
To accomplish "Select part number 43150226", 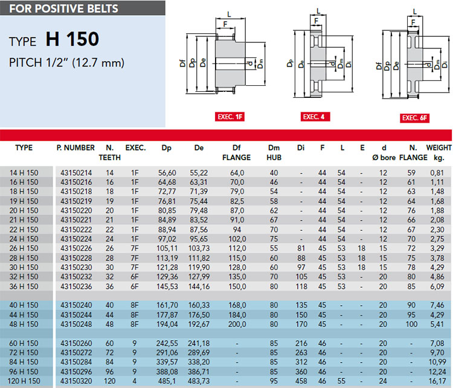I will pyautogui.click(x=76, y=248).
